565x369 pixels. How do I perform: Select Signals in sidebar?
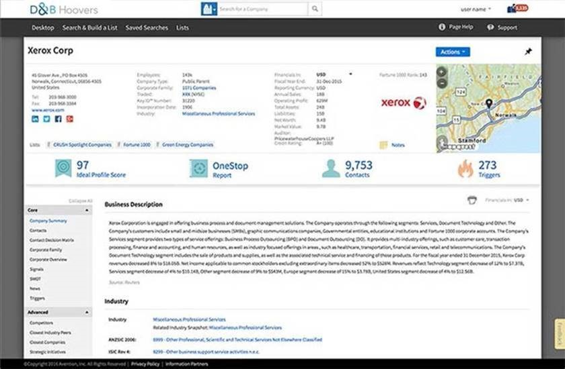coord(37,269)
